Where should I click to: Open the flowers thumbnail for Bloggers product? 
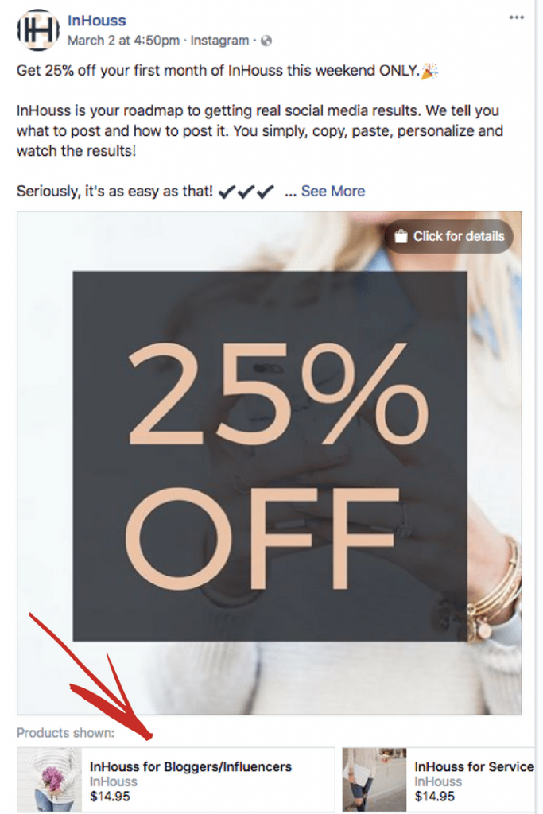tap(49, 779)
